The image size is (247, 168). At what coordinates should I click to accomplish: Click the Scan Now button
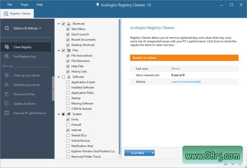[x=137, y=153]
